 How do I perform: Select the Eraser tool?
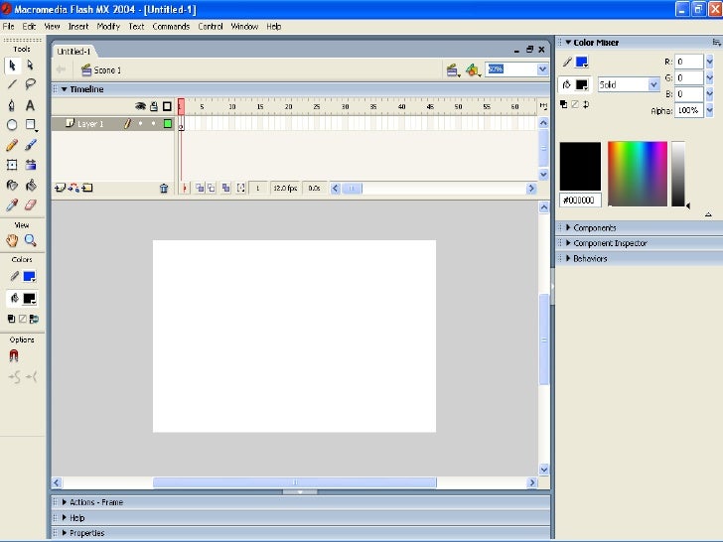click(31, 204)
